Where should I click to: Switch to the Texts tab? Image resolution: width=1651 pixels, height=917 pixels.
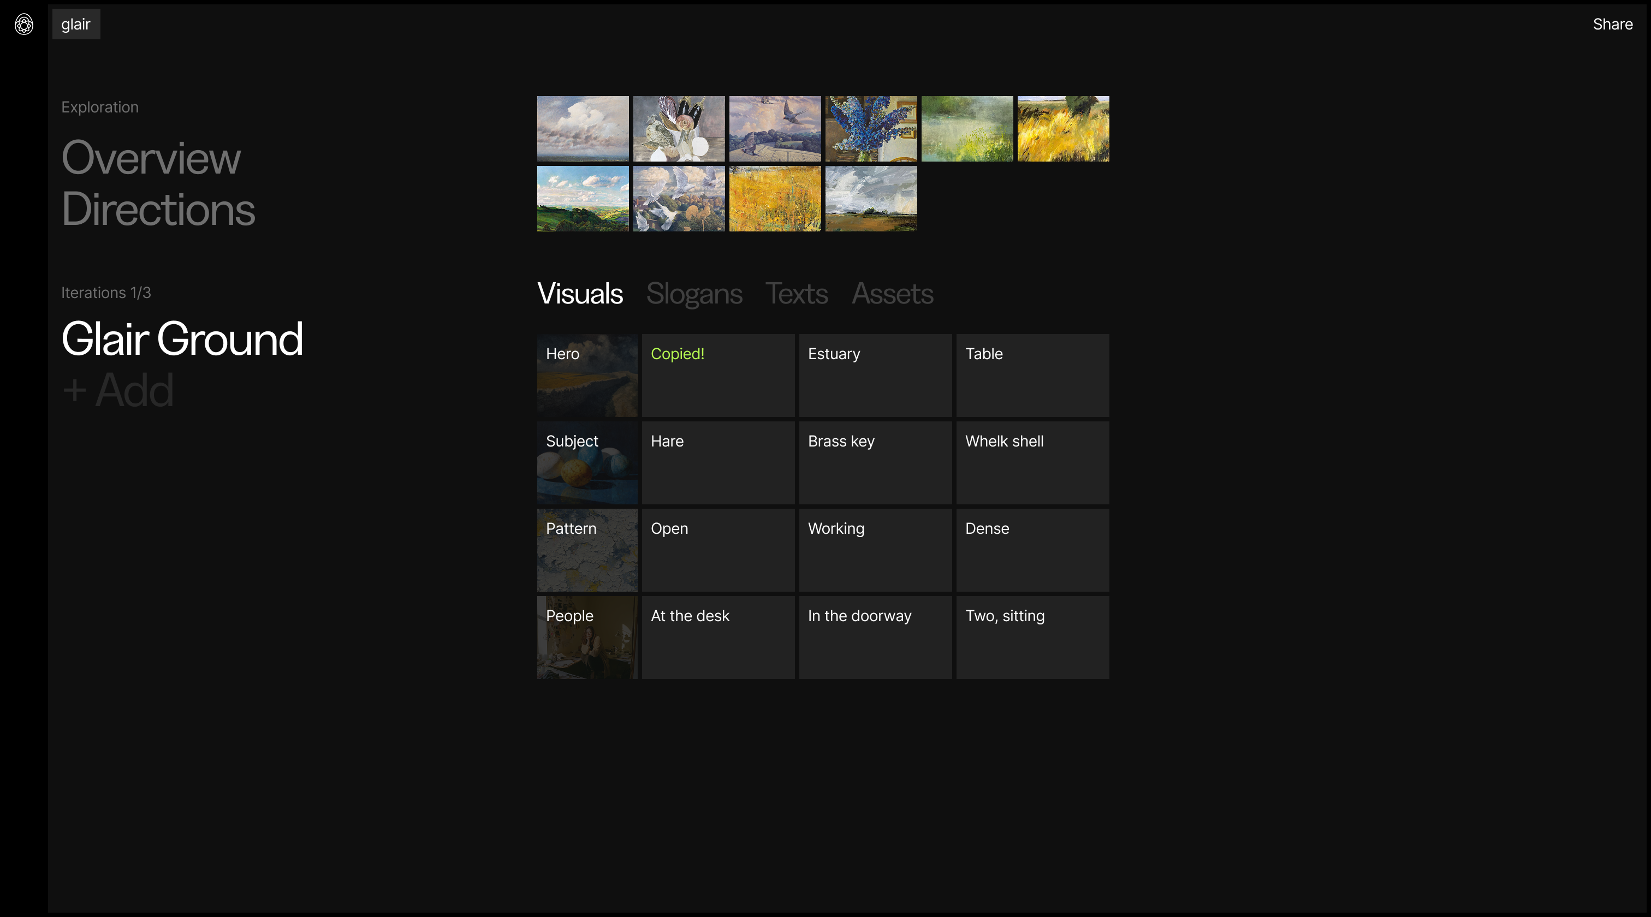click(x=797, y=294)
